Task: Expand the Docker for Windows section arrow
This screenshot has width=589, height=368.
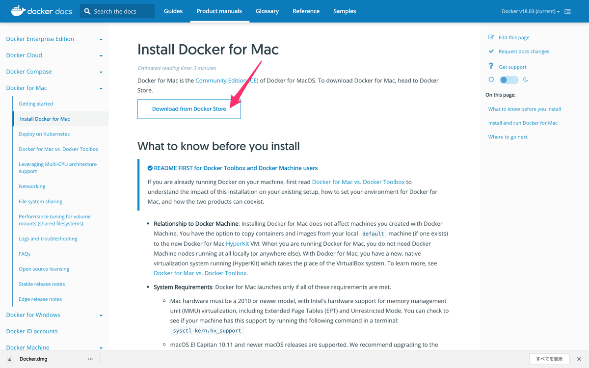Action: click(x=101, y=315)
